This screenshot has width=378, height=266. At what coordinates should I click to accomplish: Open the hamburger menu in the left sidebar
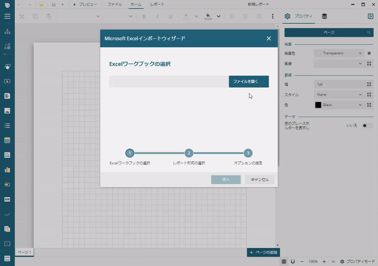coord(7,17)
